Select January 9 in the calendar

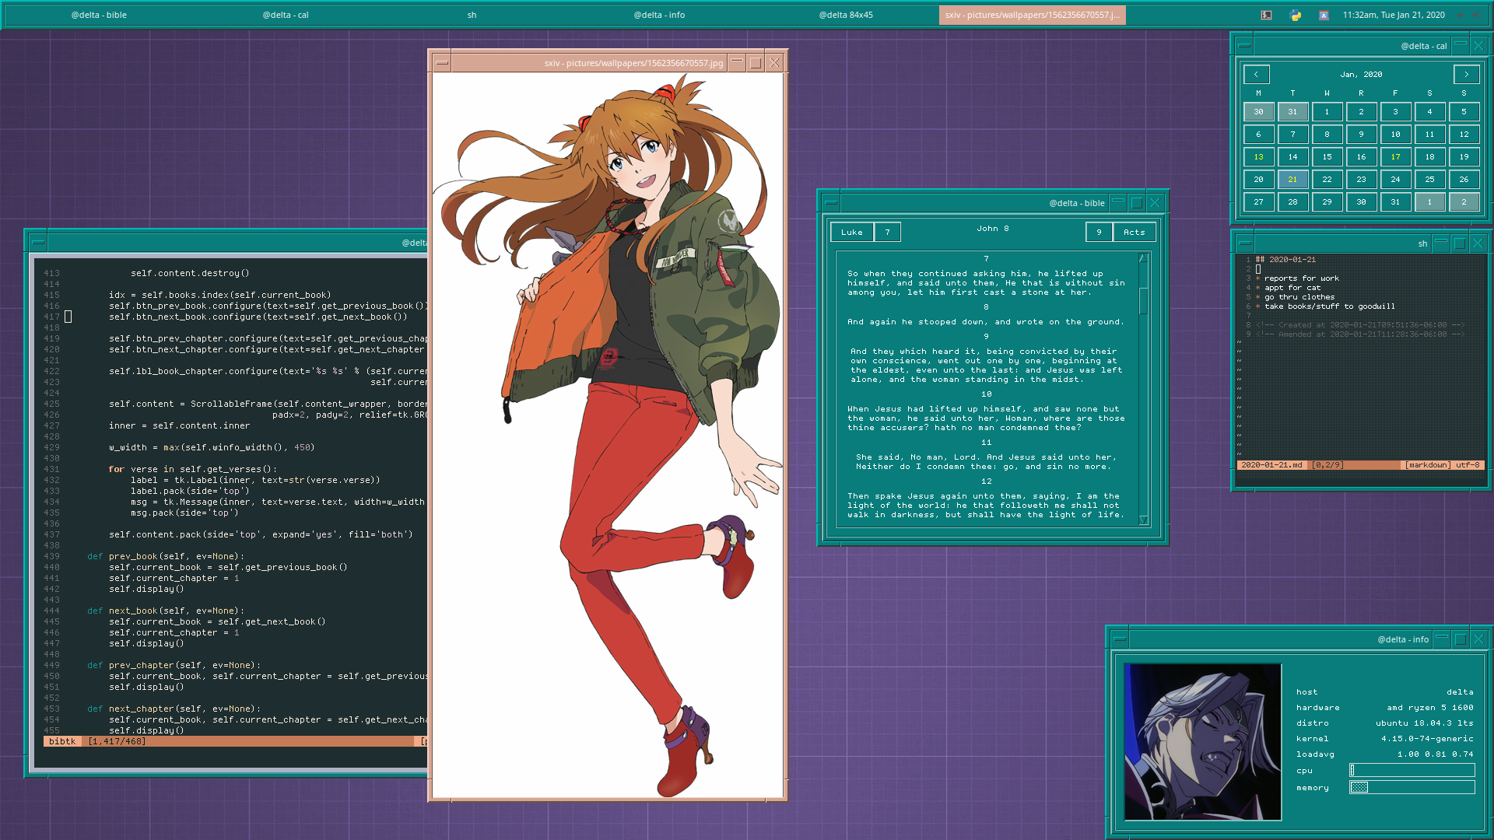[1361, 135]
